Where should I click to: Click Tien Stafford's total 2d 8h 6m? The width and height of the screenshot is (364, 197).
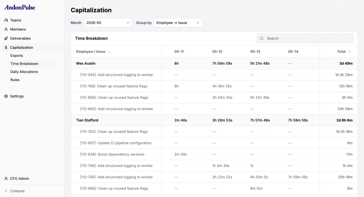pyautogui.click(x=344, y=120)
